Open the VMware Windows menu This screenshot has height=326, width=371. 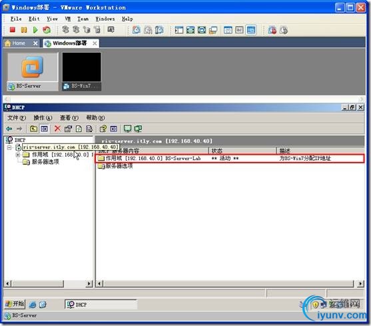(x=105, y=19)
